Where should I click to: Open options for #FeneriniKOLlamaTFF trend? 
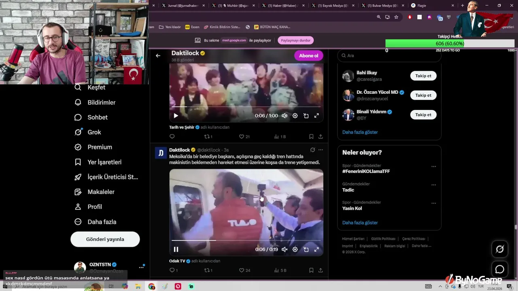[x=433, y=167]
